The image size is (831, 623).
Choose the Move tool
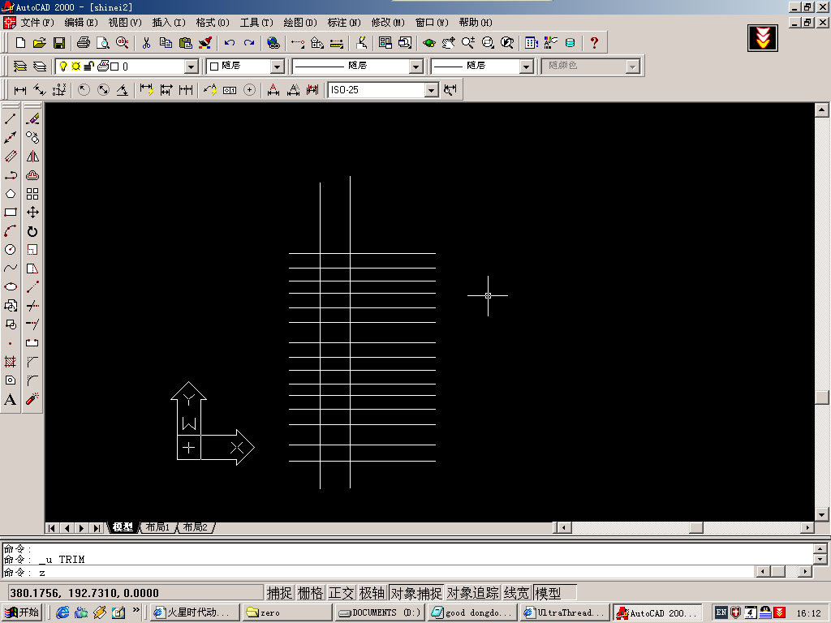(x=32, y=213)
